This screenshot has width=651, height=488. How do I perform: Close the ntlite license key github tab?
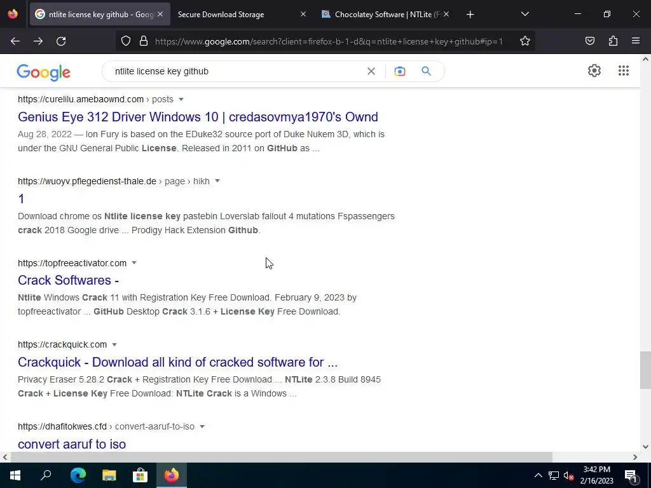pyautogui.click(x=160, y=14)
